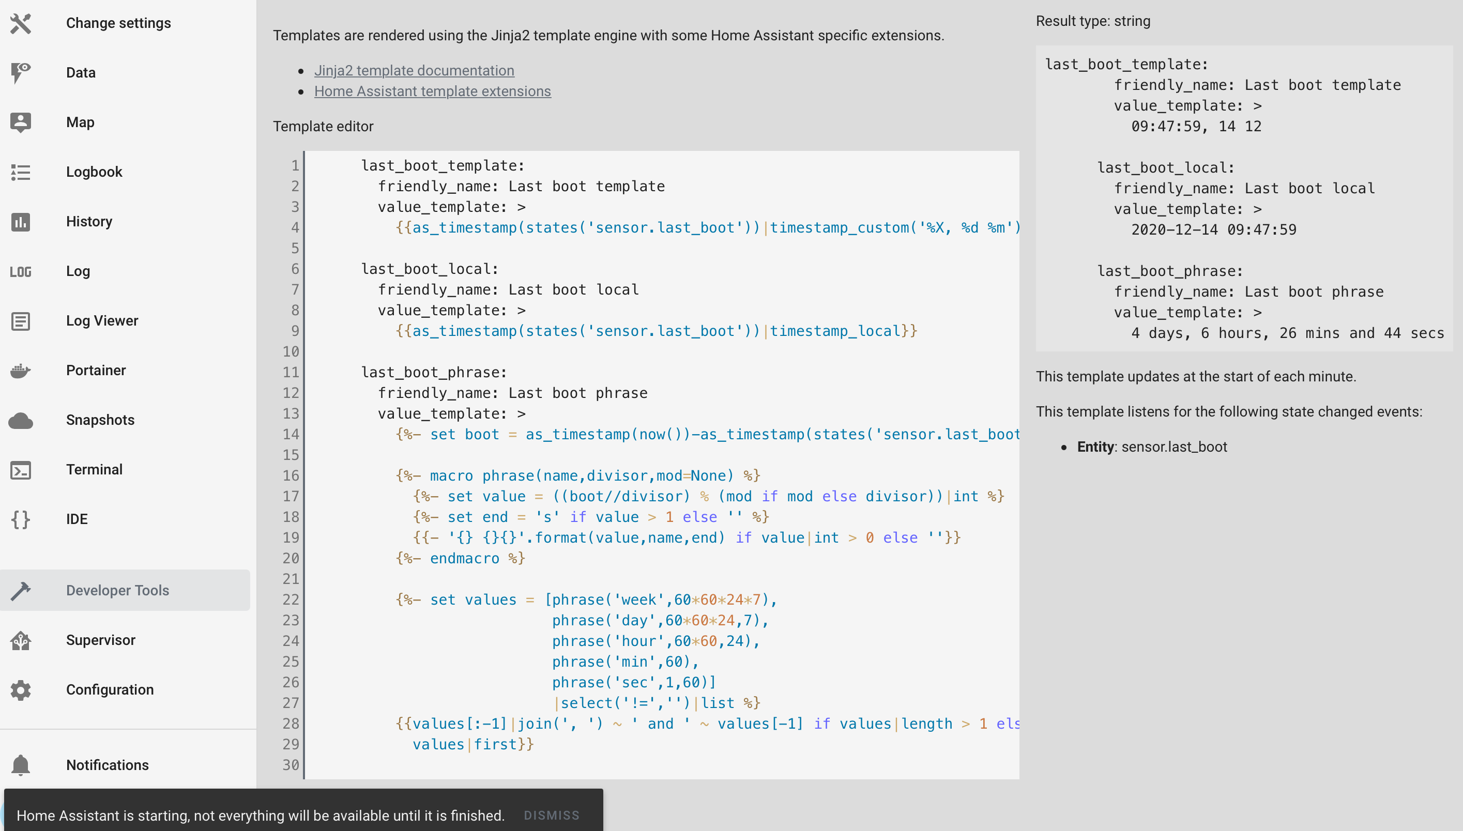Open Home Assistant template extensions link

point(432,91)
